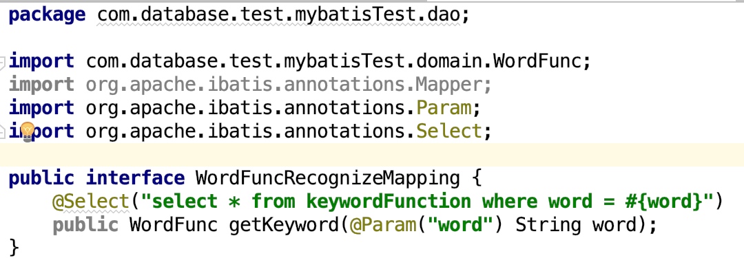Click the package keyword on first line
Image resolution: width=744 pixels, height=278 pixels.
tap(47, 14)
